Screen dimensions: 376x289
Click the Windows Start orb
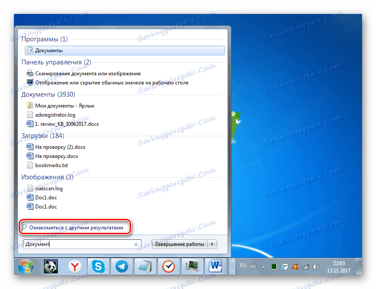point(25,266)
